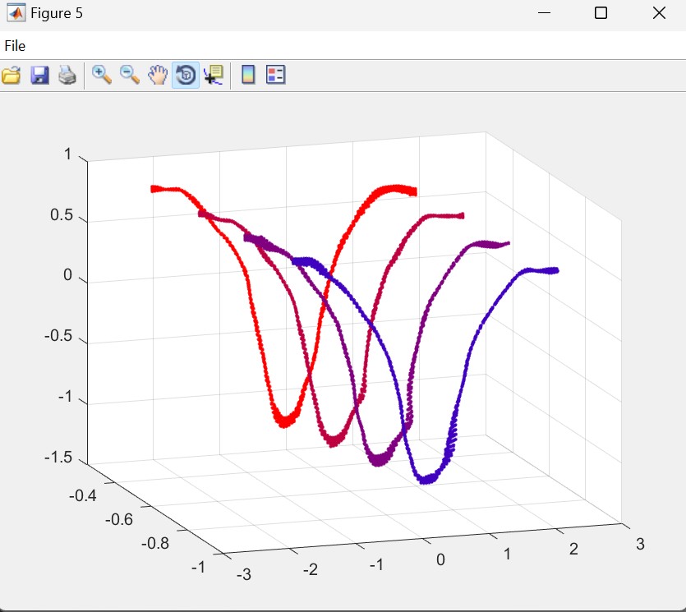686x612 pixels.
Task: Click the Open File folder icon
Action: click(12, 76)
